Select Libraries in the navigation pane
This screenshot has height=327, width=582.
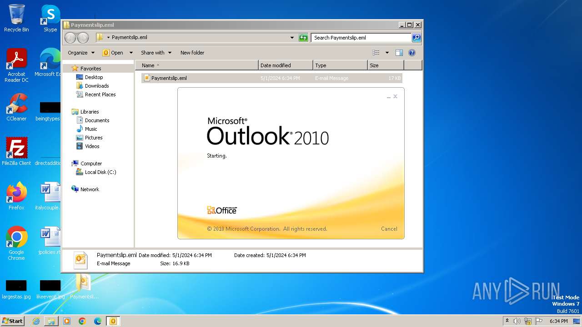pyautogui.click(x=90, y=112)
